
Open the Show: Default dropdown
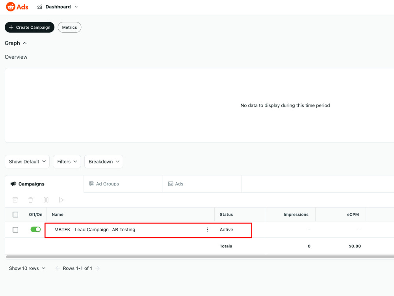[x=27, y=161]
